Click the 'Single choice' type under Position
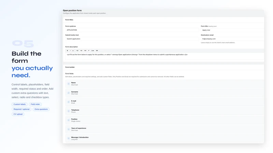The image size is (273, 153). (76, 121)
